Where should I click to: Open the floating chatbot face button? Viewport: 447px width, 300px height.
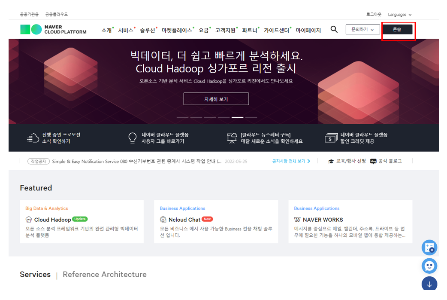click(429, 266)
